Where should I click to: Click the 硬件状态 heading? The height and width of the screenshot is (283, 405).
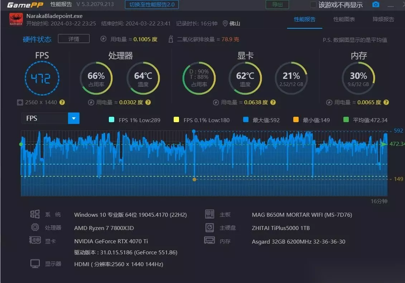click(37, 39)
